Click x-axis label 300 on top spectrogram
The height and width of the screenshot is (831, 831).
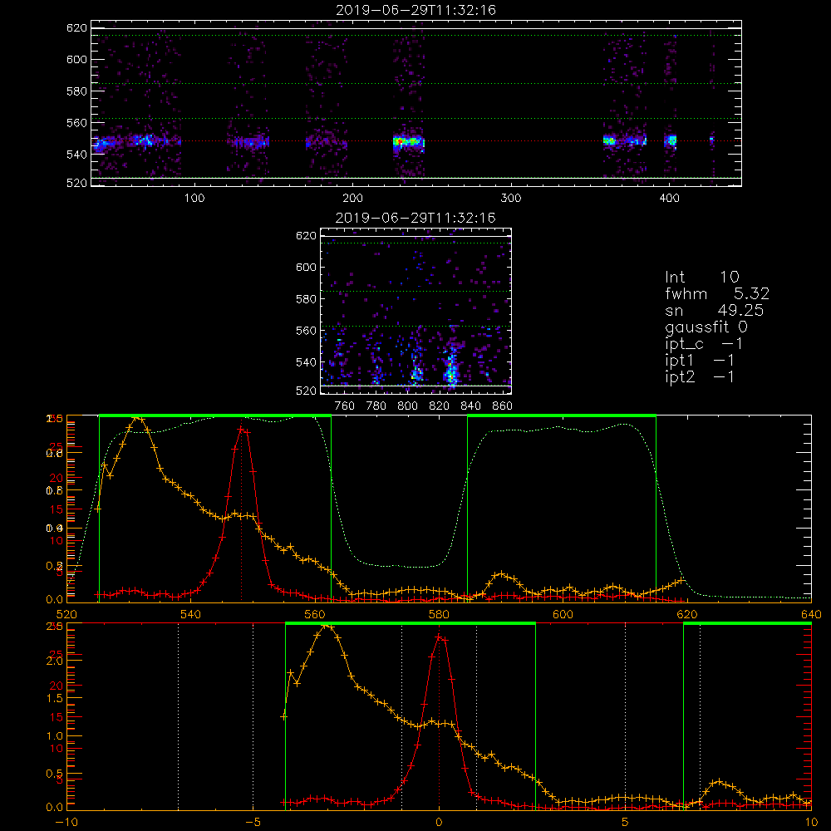[511, 199]
